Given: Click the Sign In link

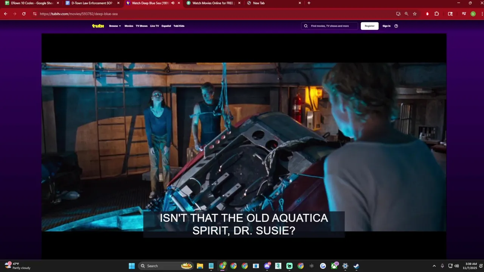Looking at the screenshot, I should [x=386, y=26].
